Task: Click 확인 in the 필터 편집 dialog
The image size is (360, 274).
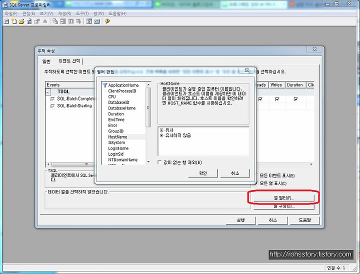Action: [x=203, y=173]
